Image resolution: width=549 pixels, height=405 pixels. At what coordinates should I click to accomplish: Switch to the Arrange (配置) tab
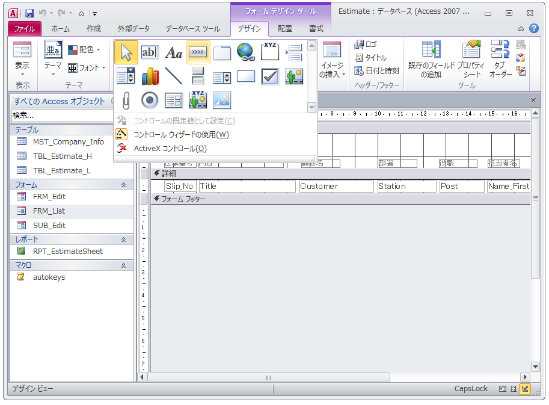pos(284,29)
